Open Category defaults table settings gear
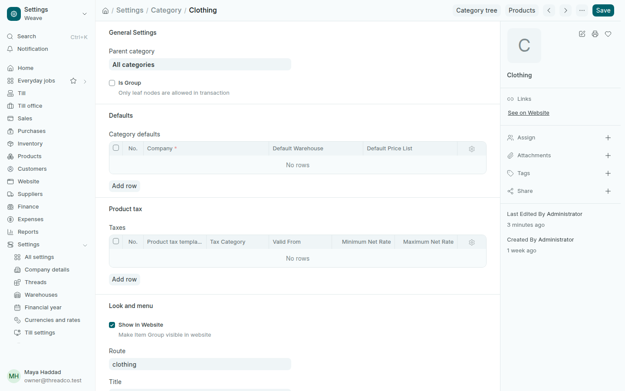Viewport: 625px width, 391px height. 472,149
